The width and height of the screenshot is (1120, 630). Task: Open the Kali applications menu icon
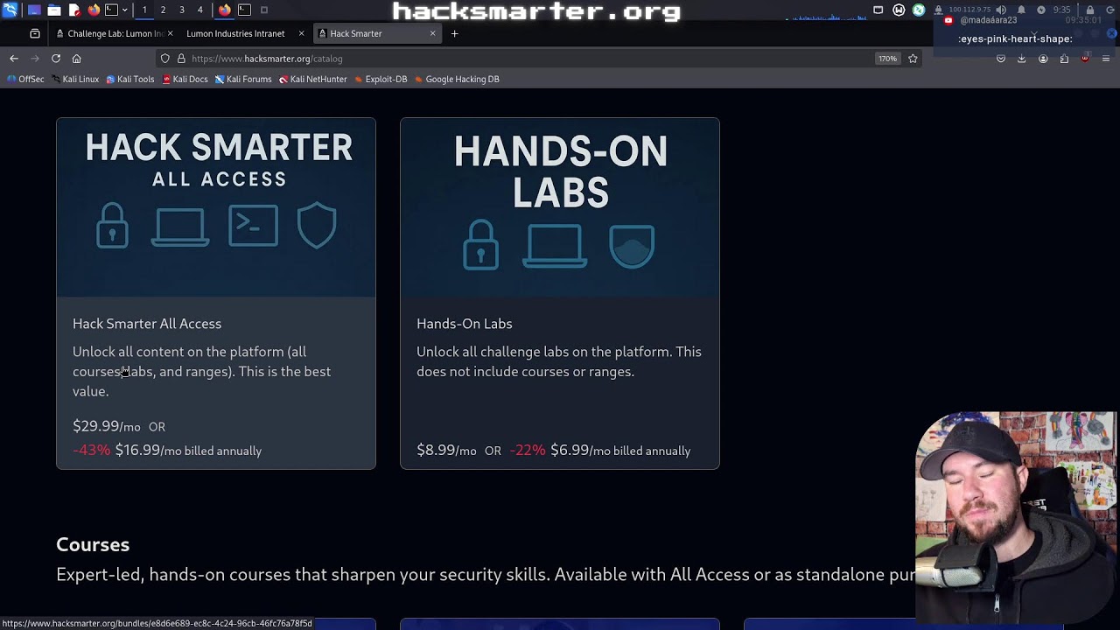(10, 10)
